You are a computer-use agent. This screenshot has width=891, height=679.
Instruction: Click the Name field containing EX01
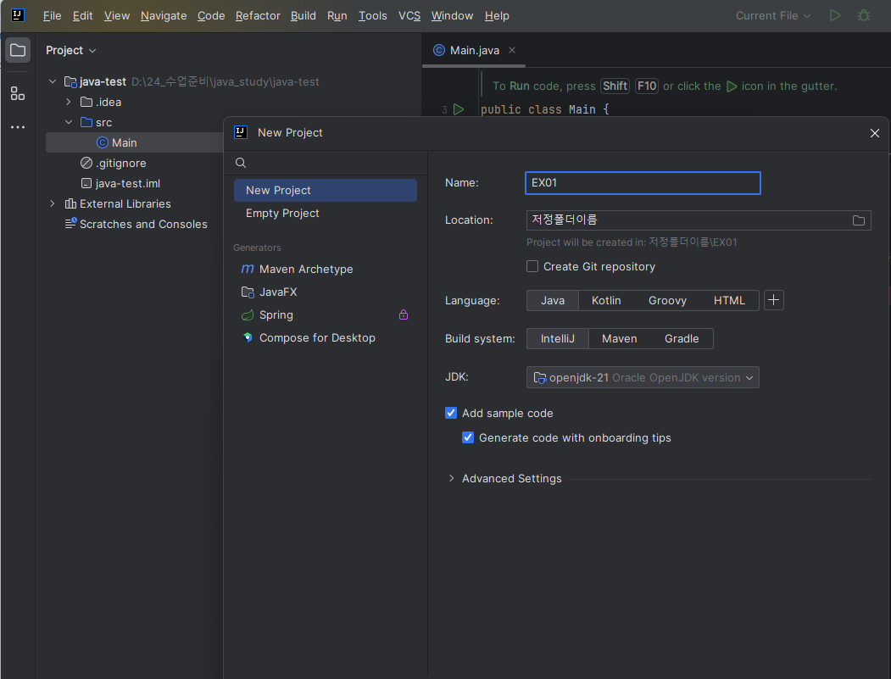click(643, 183)
